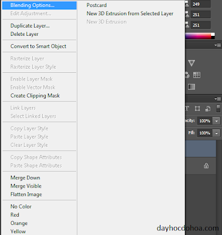This screenshot has height=235, width=222.
Task: Choose Create Clipping Mask
Action: 35,96
